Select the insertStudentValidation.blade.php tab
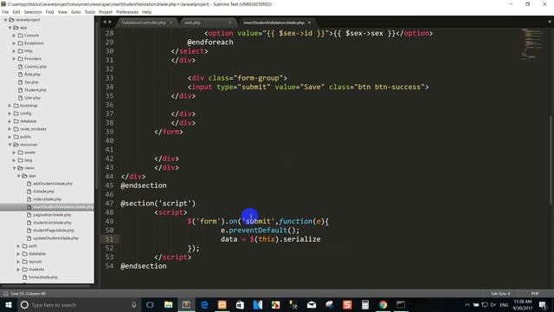This screenshot has height=312, width=554. click(274, 23)
